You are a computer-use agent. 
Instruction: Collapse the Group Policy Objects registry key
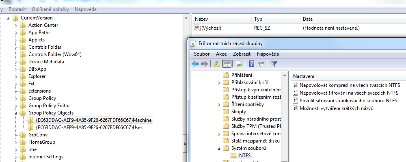click(x=16, y=113)
